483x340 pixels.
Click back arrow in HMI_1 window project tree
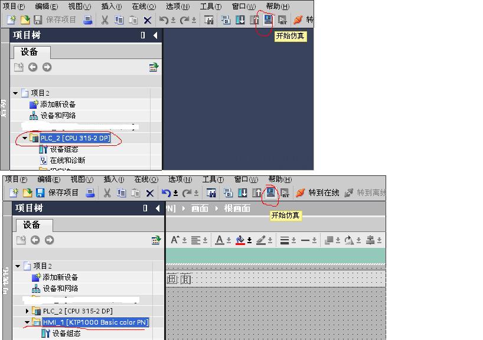(x=35, y=240)
